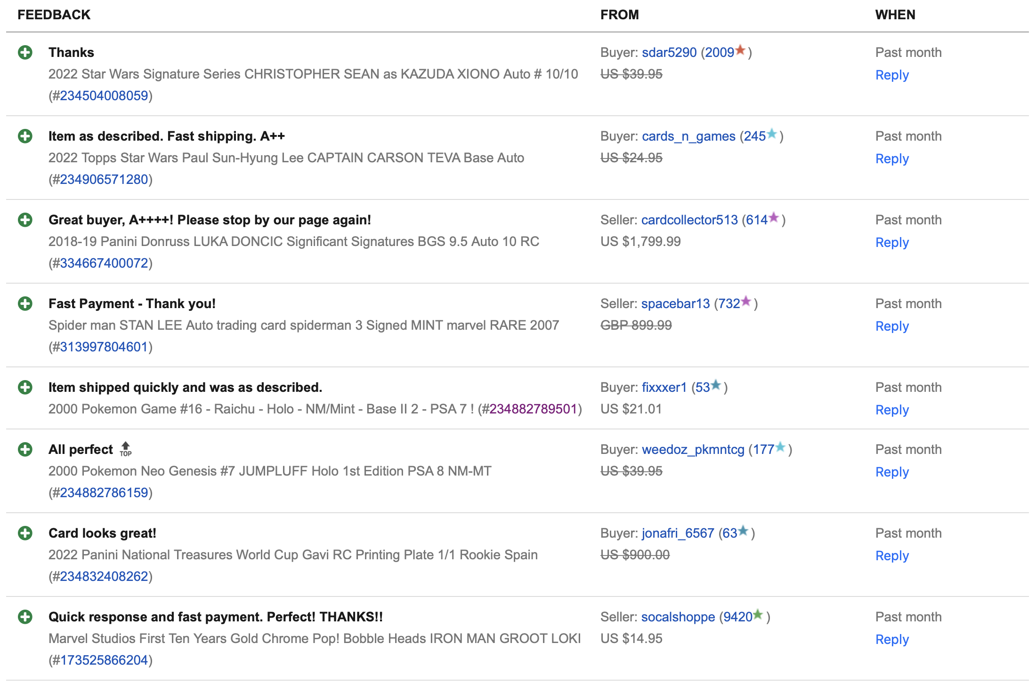The width and height of the screenshot is (1036, 683).
Task: Click the green plus icon beside Card looks great!
Action: click(25, 533)
